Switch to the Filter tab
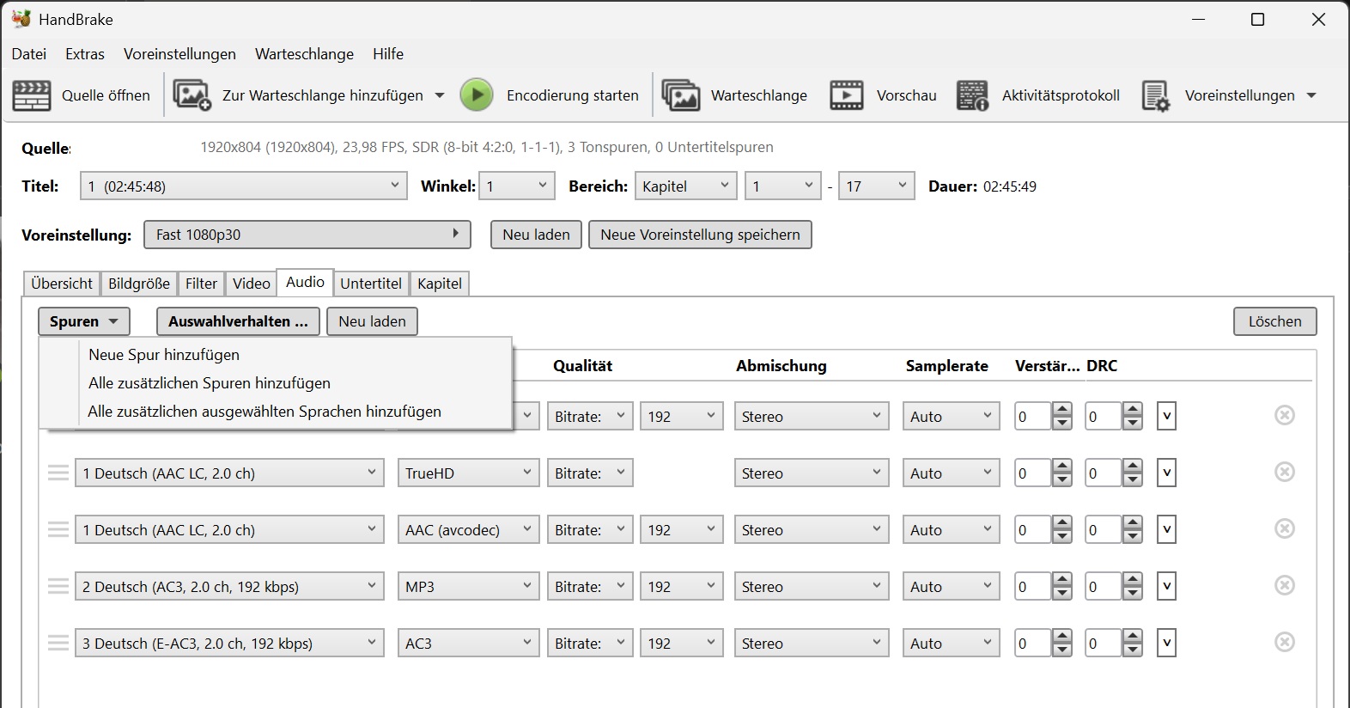 (x=202, y=284)
